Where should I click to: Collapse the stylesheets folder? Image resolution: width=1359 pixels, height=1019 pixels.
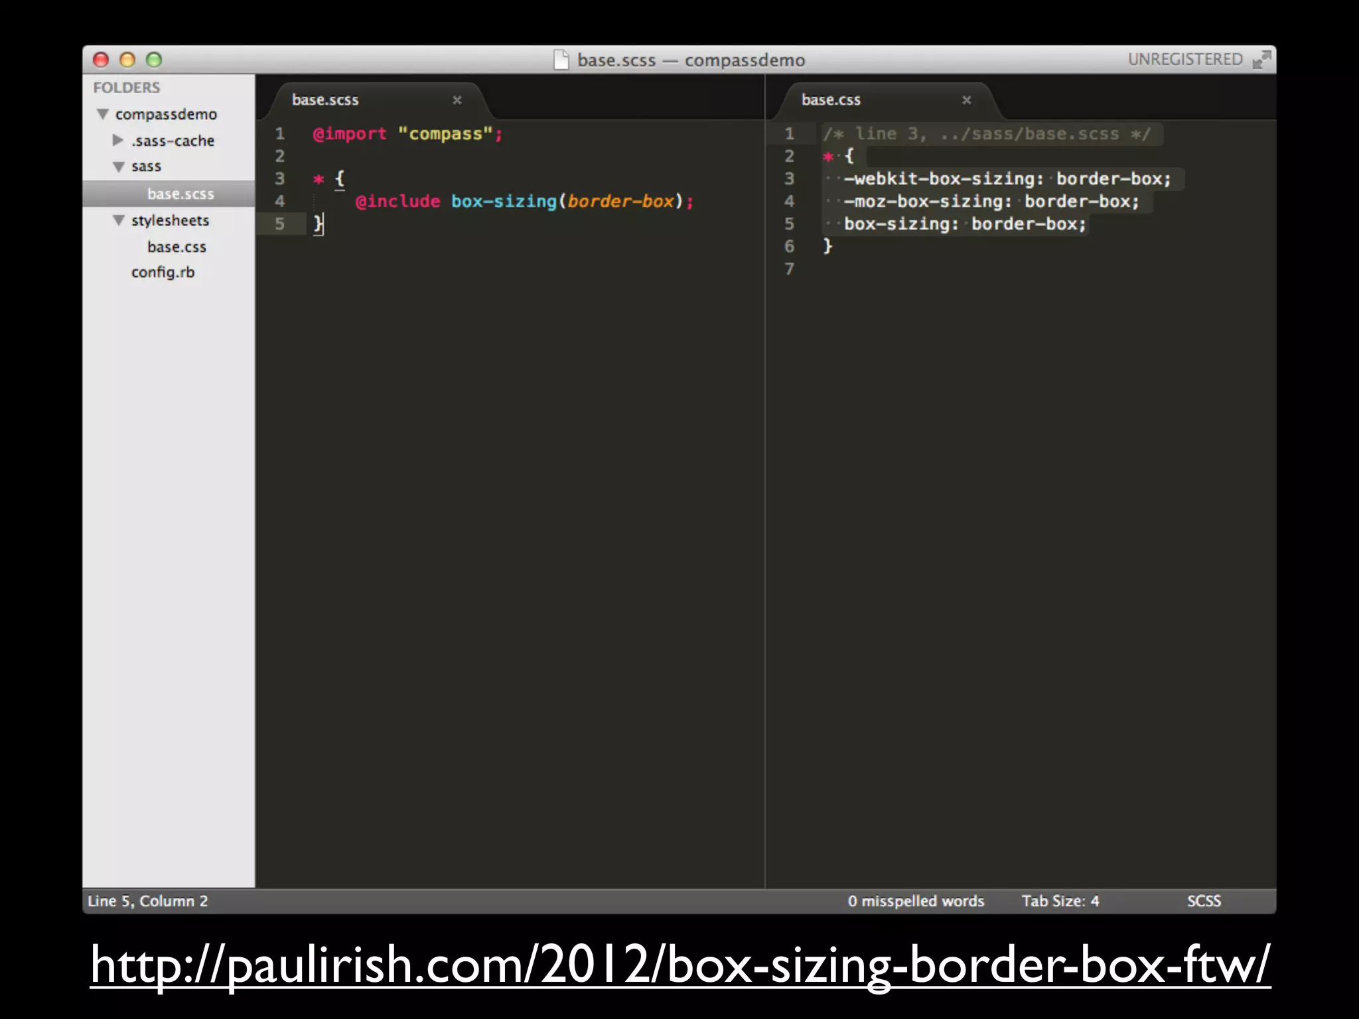(119, 220)
